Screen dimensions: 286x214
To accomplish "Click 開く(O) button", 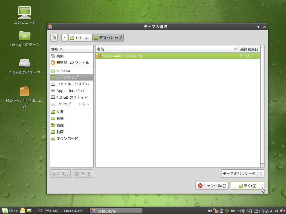I will [x=247, y=186].
